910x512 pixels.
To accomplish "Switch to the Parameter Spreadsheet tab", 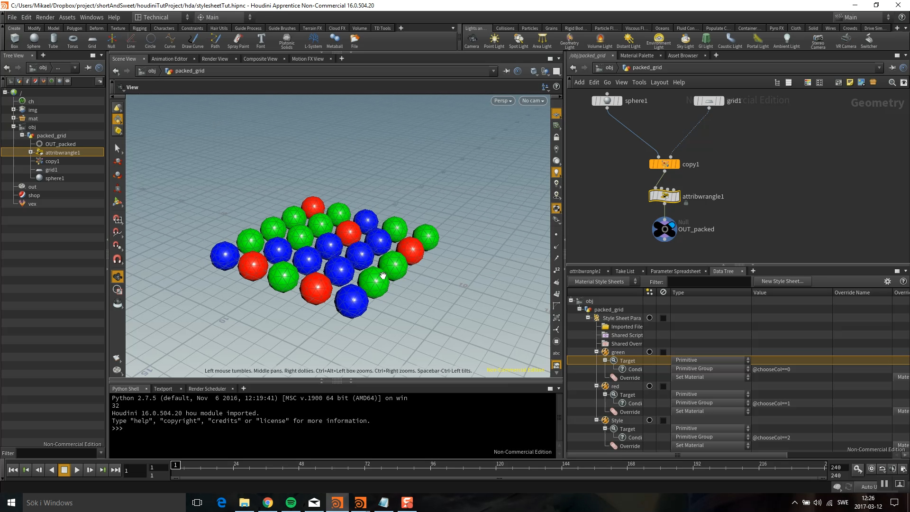I will coord(675,271).
